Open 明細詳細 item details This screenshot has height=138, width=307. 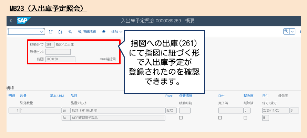[87, 32]
